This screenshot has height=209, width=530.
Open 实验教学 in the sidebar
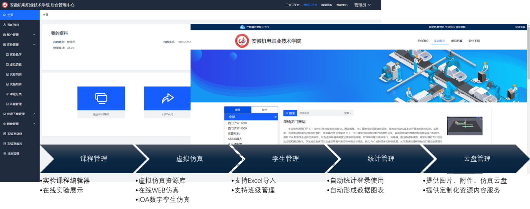click(14, 55)
